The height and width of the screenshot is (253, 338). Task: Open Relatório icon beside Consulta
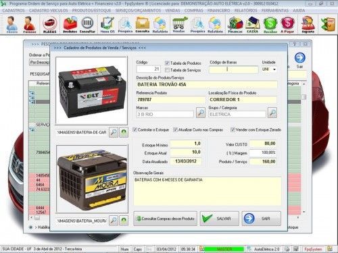[160, 25]
